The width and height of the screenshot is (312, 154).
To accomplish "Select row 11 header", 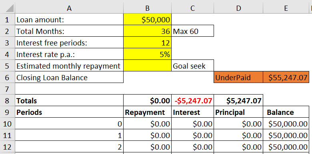I will (7, 135).
